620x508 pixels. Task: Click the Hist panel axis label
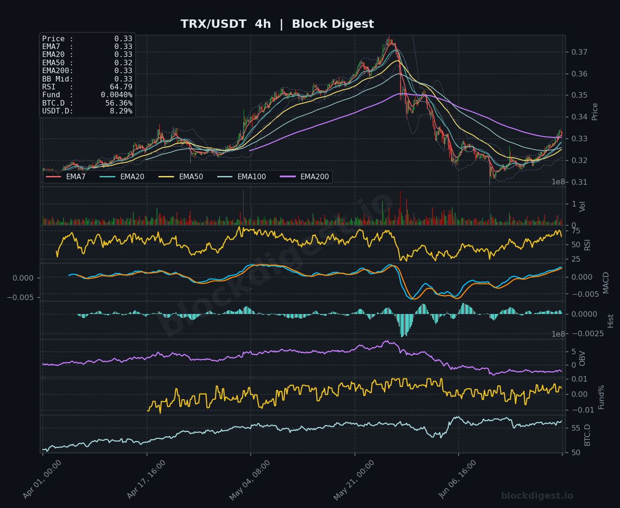pyautogui.click(x=610, y=321)
